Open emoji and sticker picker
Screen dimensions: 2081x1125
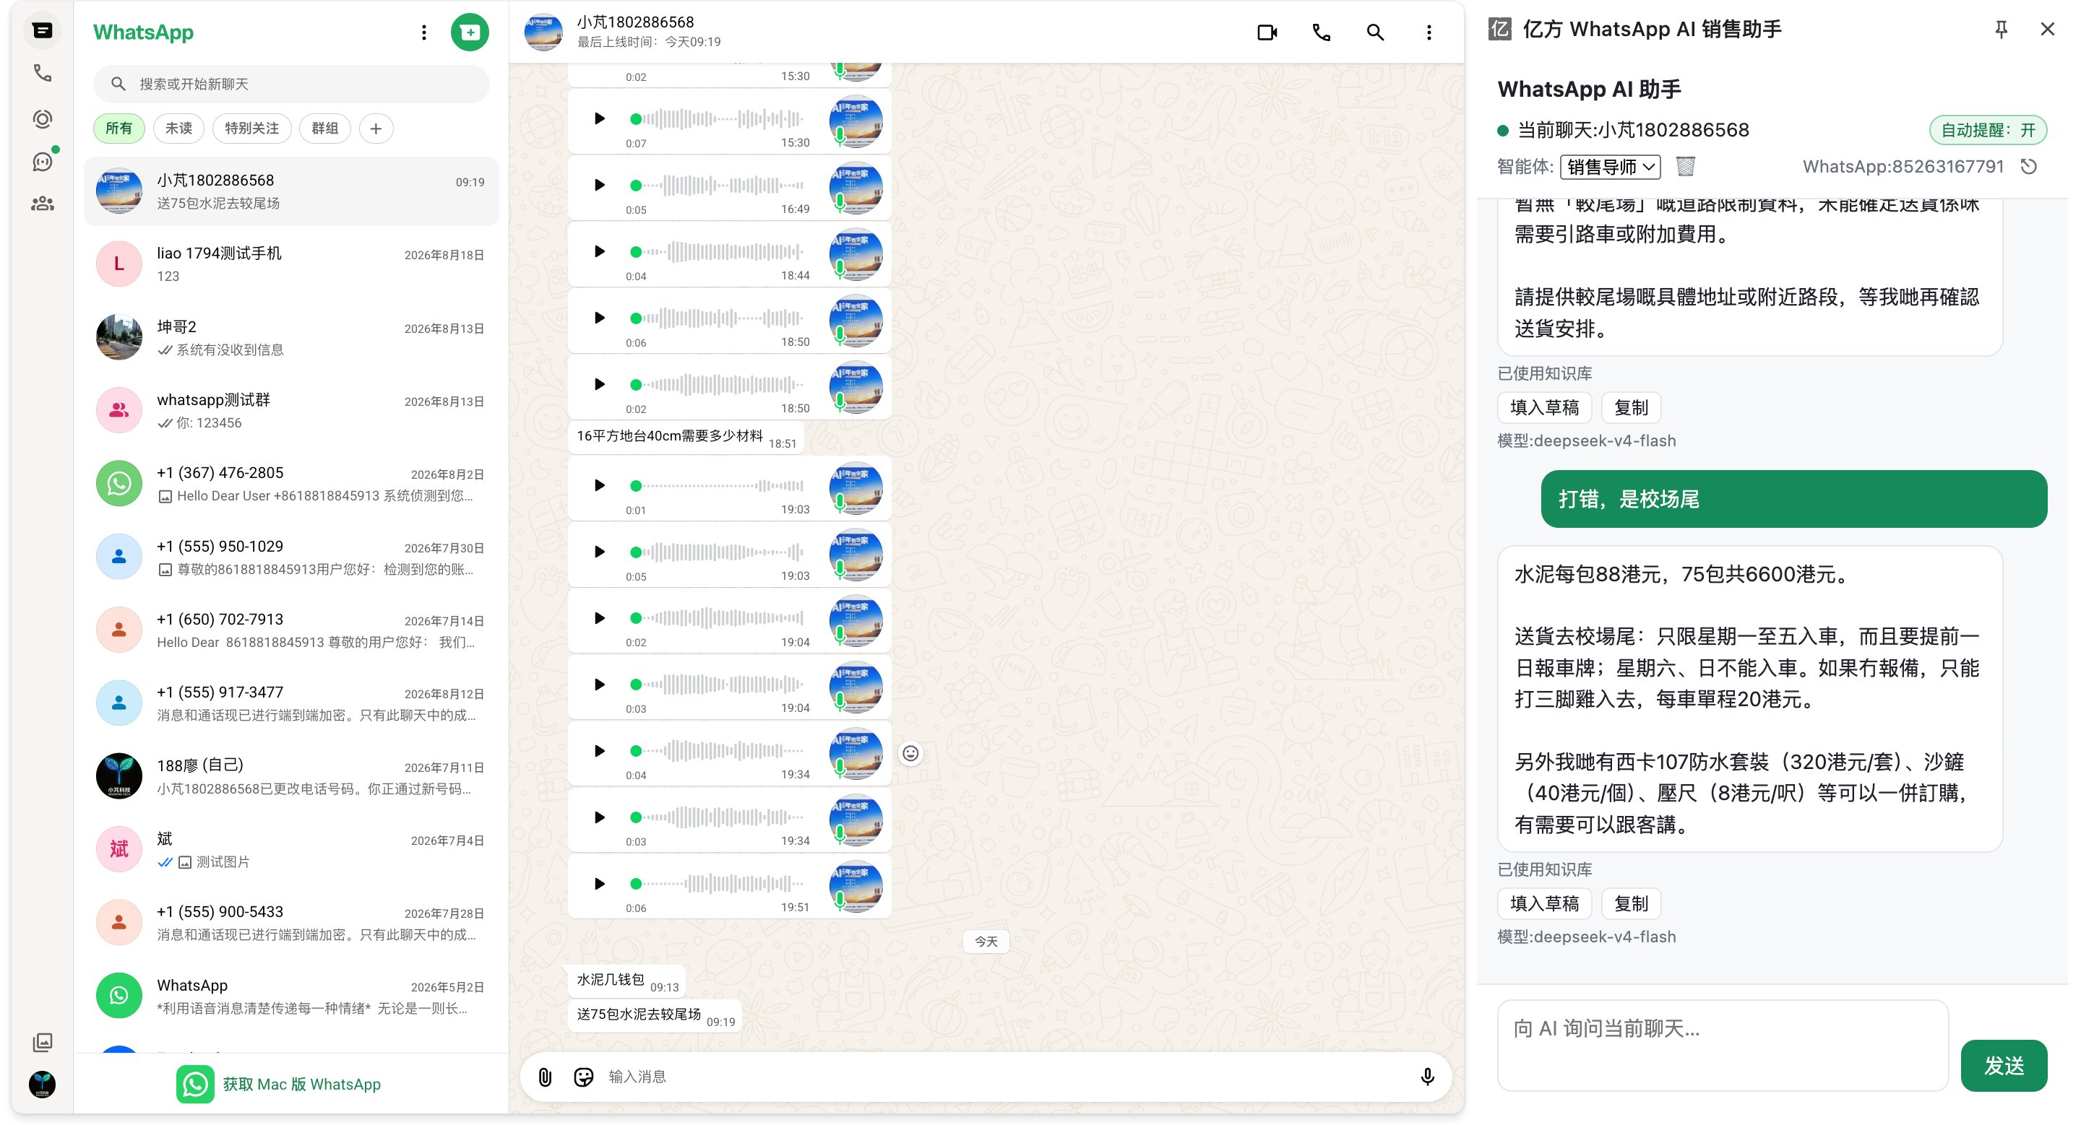[x=583, y=1077]
